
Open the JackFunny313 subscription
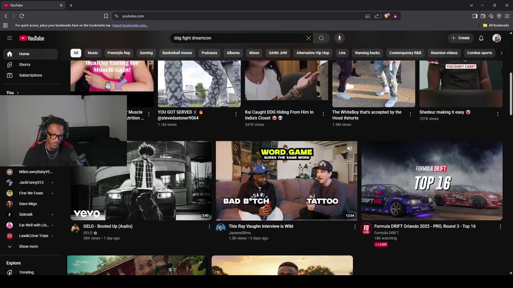click(30, 182)
